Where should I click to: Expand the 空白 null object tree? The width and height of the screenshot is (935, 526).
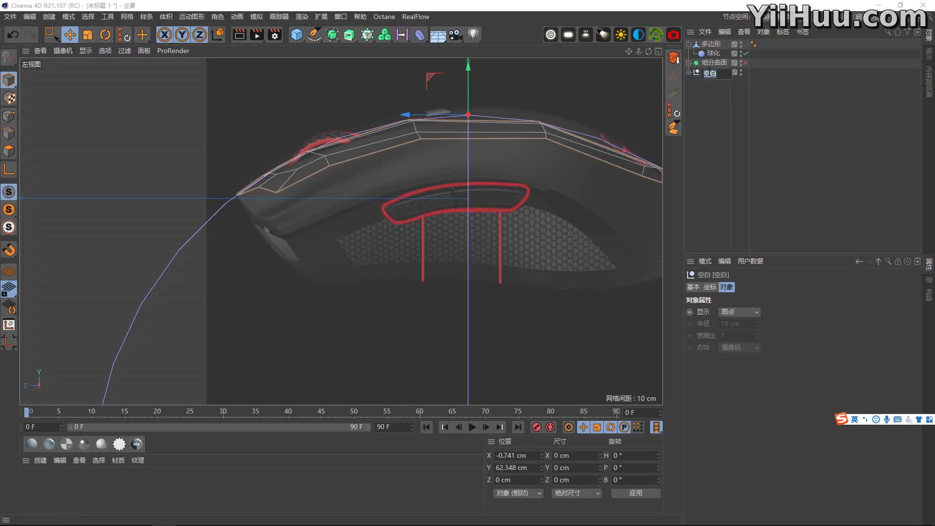tap(689, 72)
